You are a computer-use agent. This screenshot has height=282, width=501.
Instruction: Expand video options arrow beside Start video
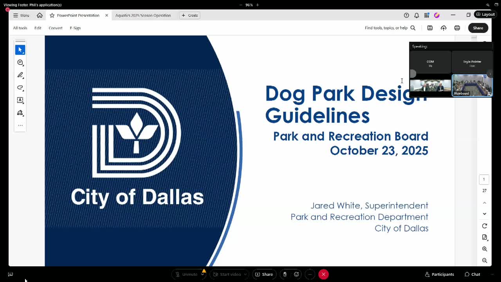click(x=245, y=275)
